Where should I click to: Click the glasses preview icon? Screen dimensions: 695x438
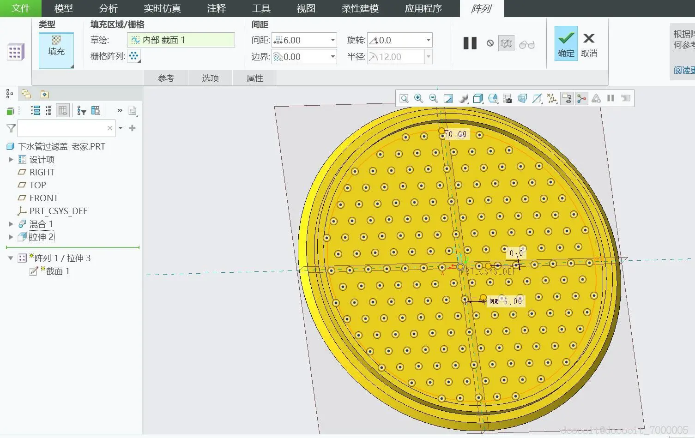tap(526, 44)
